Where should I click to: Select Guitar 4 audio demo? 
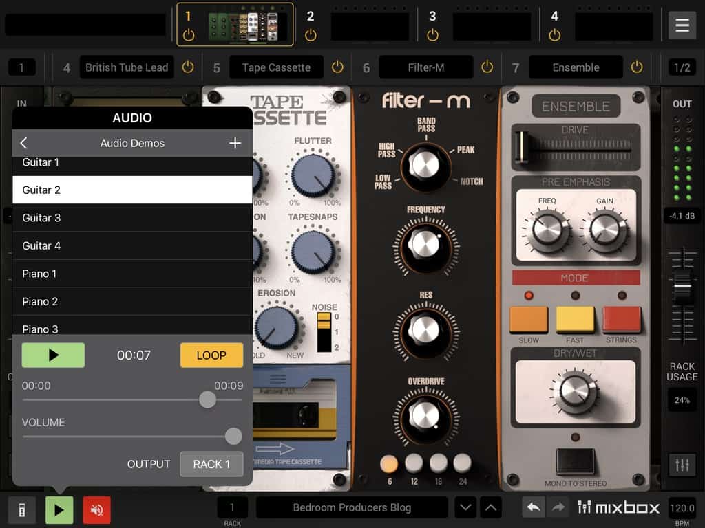point(132,245)
